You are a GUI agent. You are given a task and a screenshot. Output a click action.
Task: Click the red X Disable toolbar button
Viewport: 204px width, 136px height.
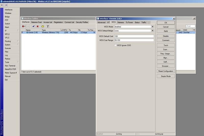click(37, 26)
